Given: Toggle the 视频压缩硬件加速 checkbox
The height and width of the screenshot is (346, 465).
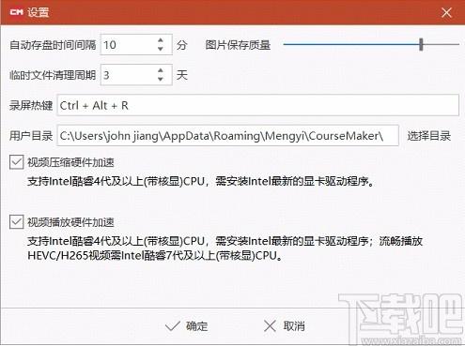Looking at the screenshot, I should [16, 162].
